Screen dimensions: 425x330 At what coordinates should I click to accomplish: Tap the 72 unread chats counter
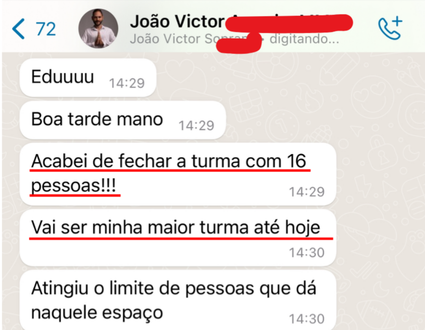[46, 29]
